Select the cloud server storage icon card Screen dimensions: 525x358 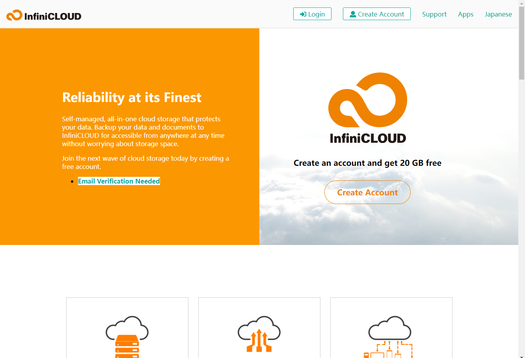click(x=127, y=328)
